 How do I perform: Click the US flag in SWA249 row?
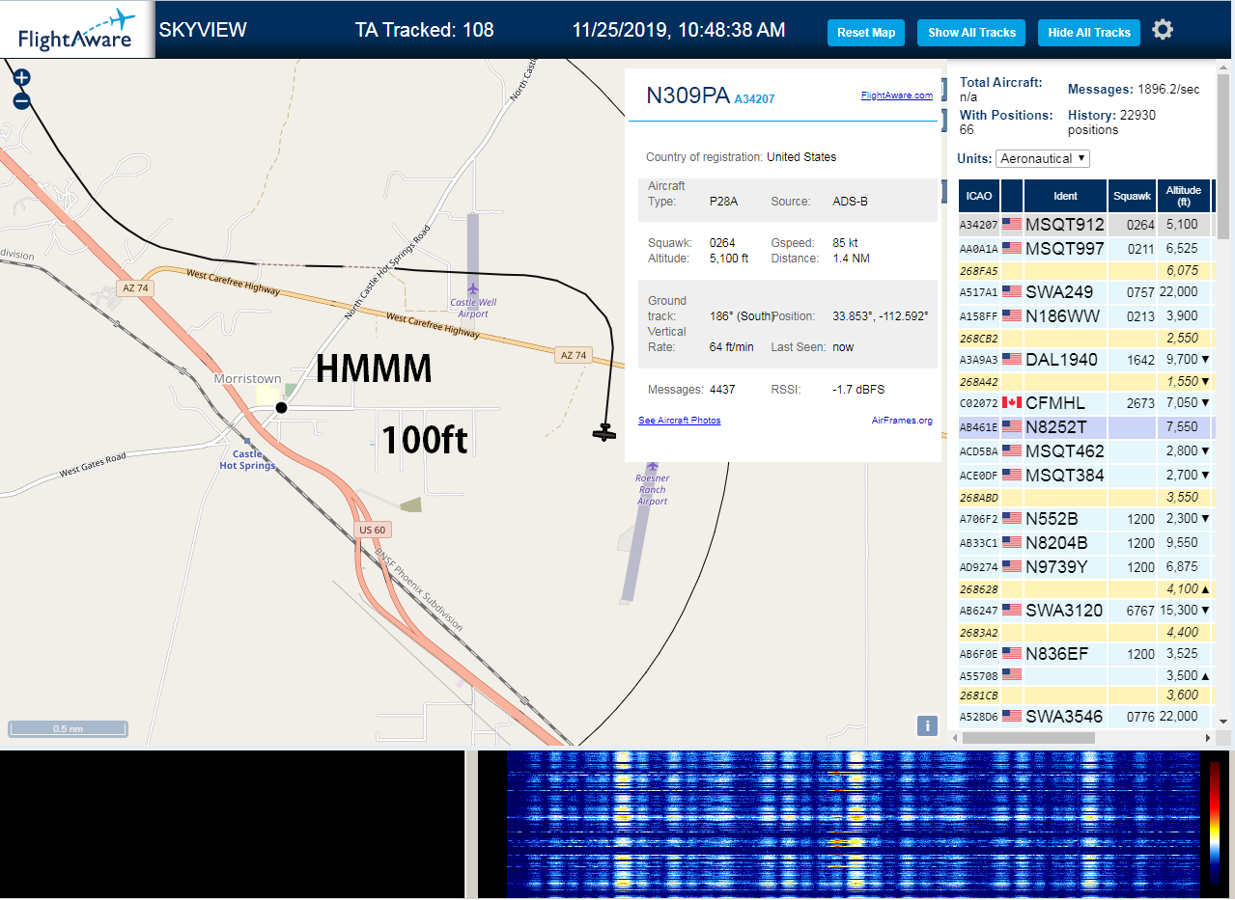click(1012, 291)
